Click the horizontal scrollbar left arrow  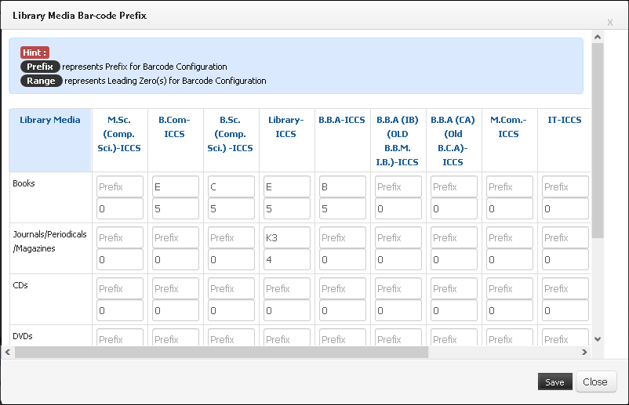coord(8,352)
